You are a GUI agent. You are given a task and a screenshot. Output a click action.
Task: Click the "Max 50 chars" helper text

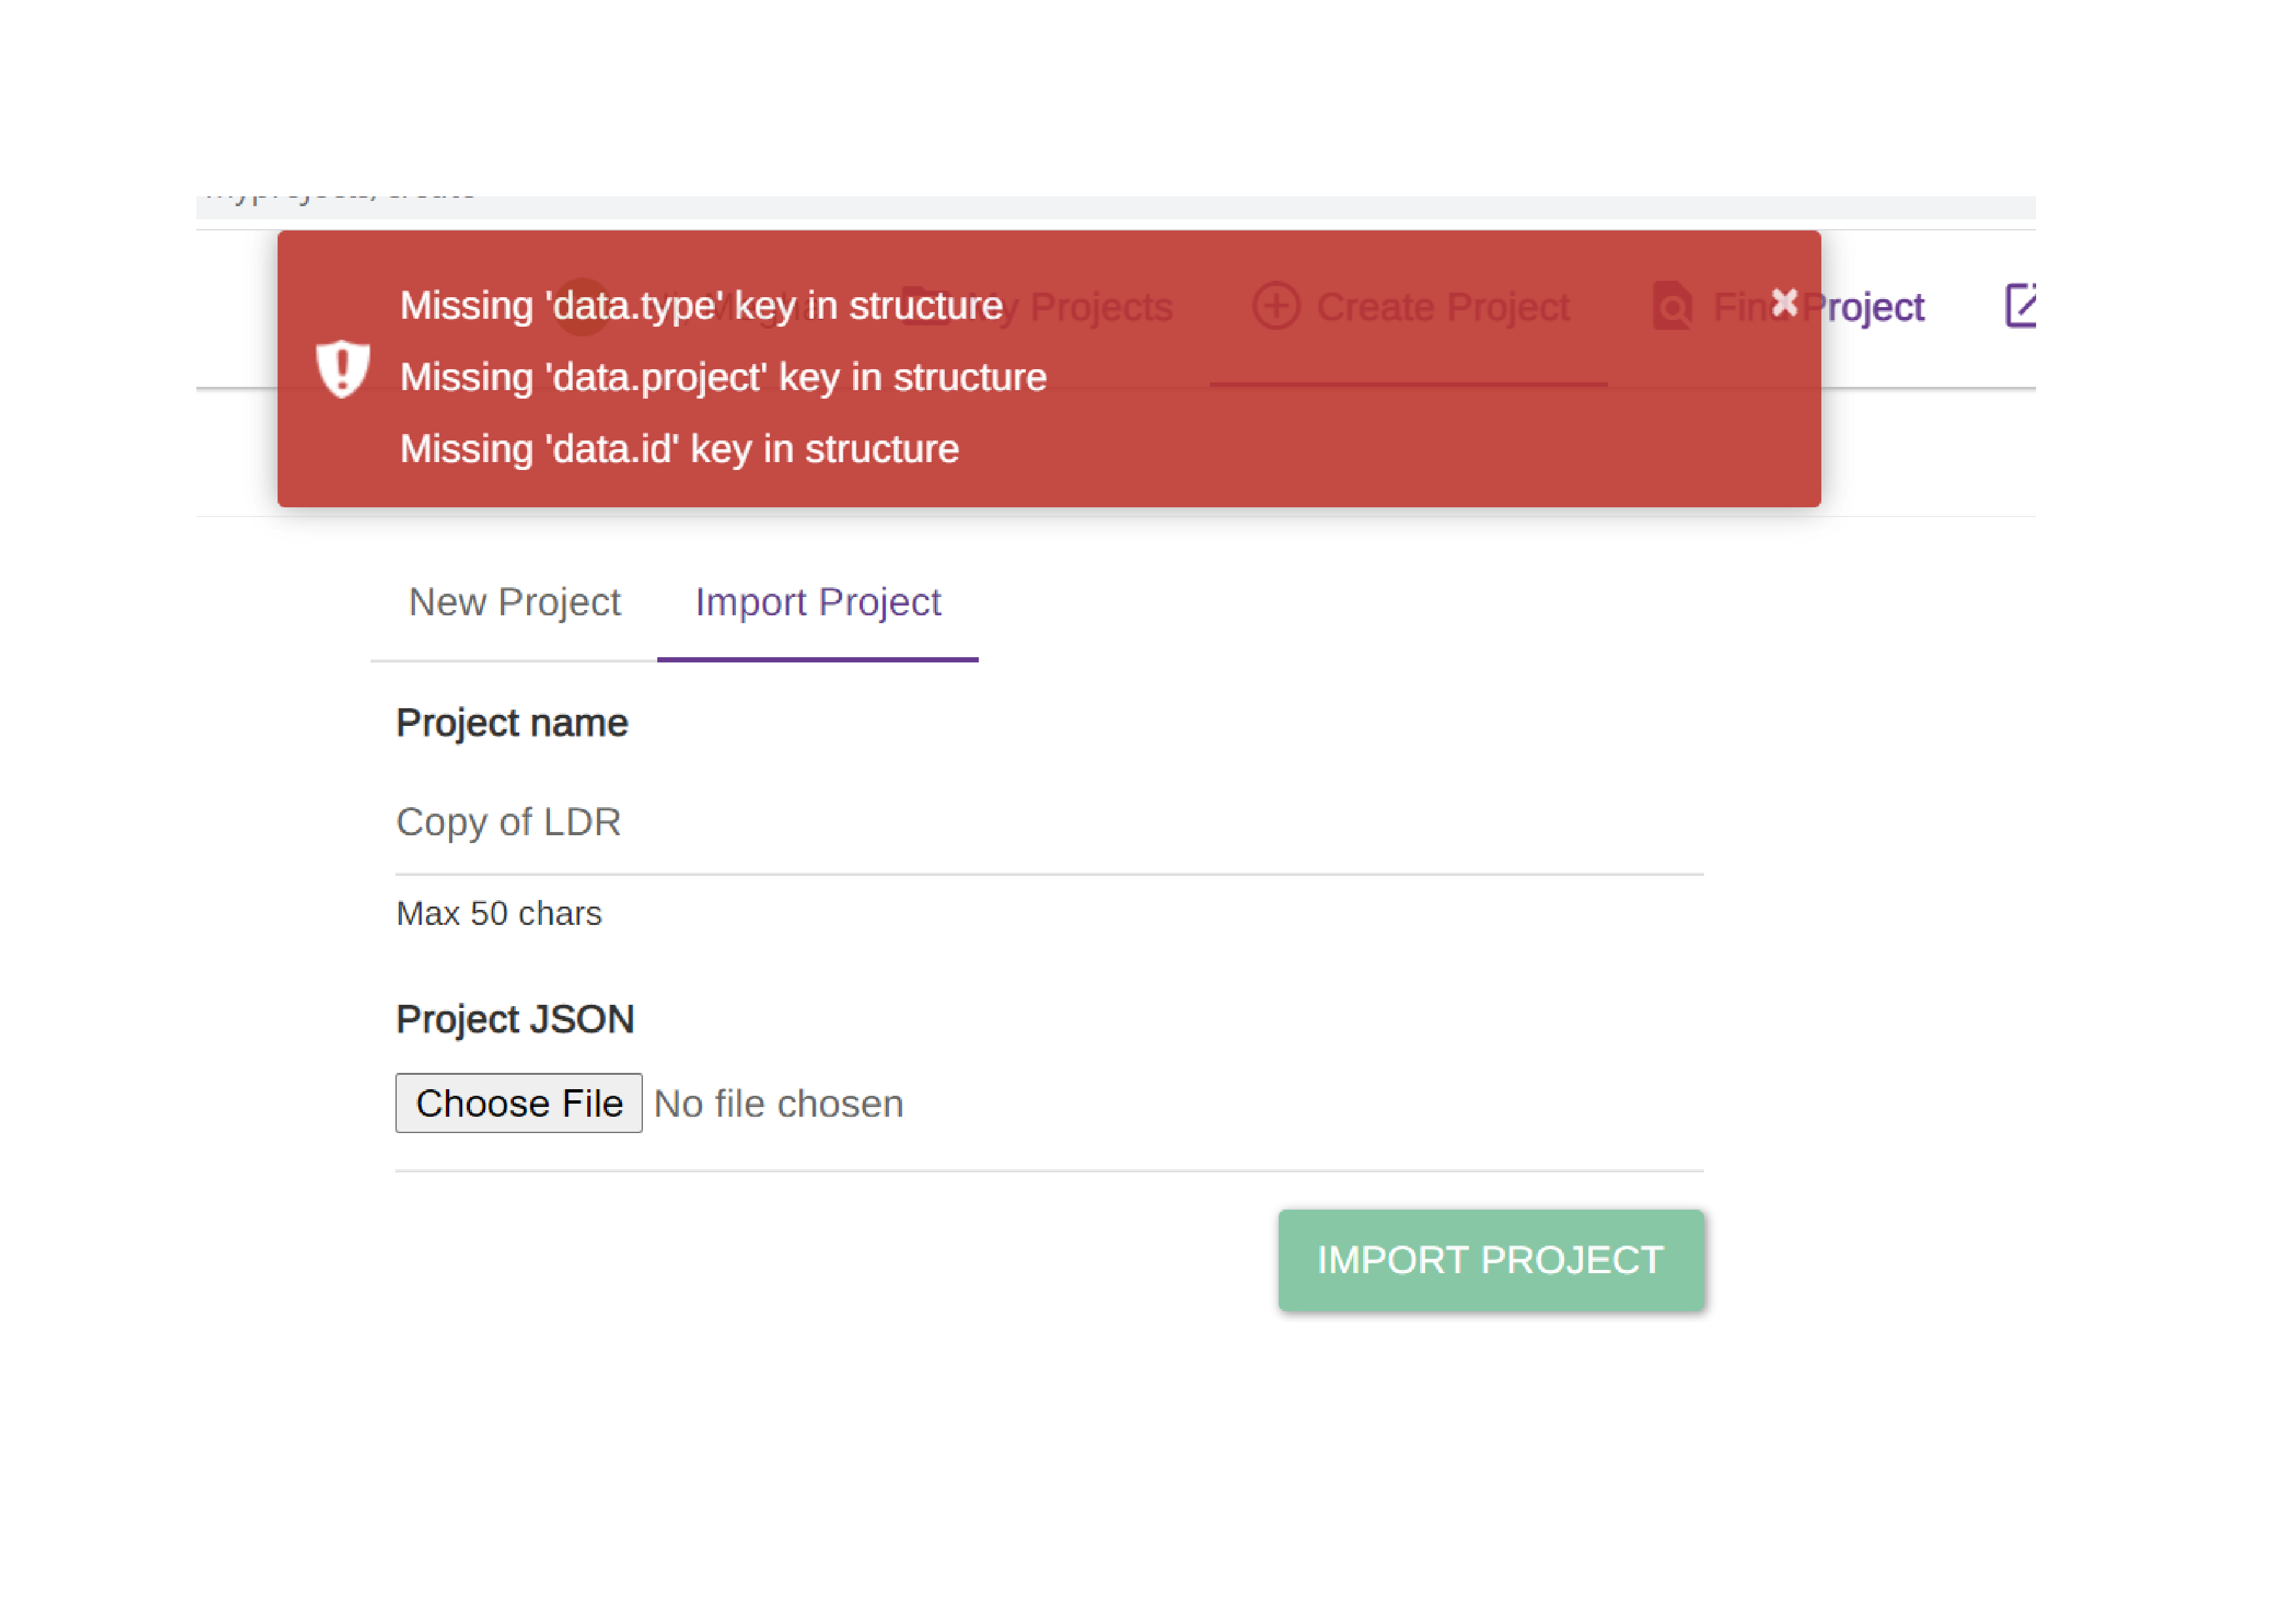[x=499, y=914]
